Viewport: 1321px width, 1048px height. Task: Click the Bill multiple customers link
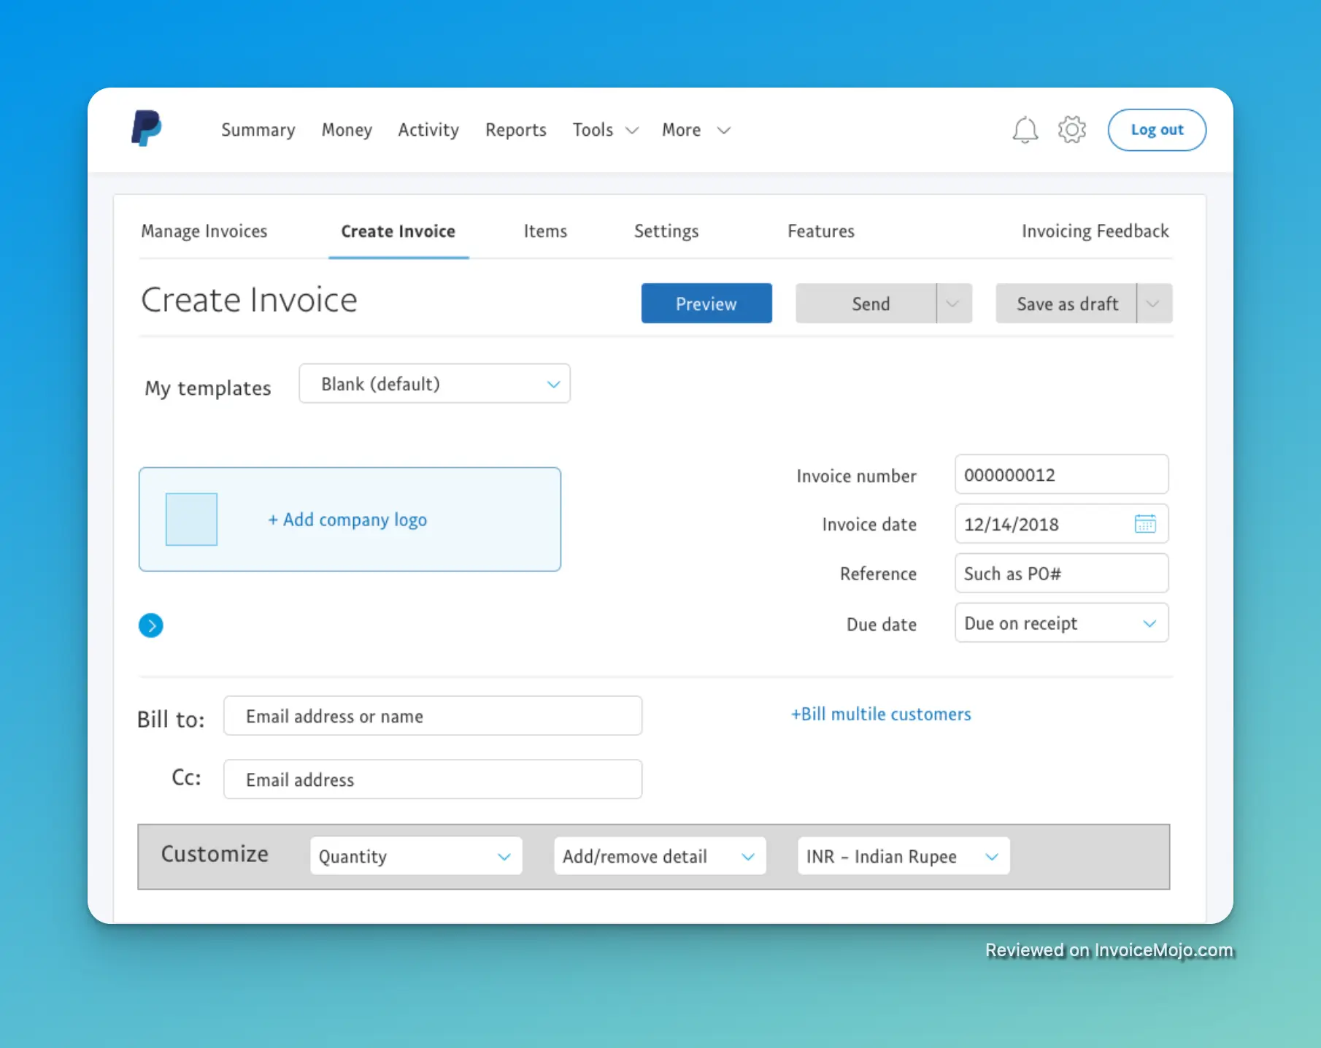[x=880, y=714]
